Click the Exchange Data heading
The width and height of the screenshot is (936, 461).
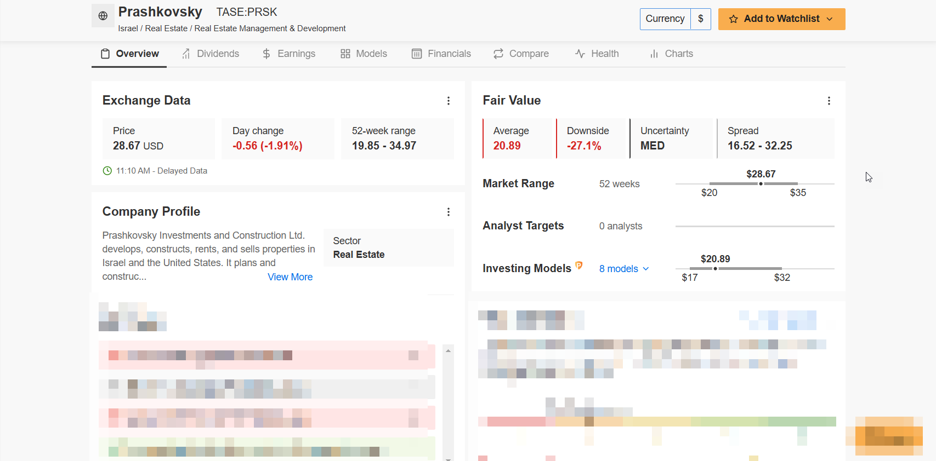tap(146, 100)
